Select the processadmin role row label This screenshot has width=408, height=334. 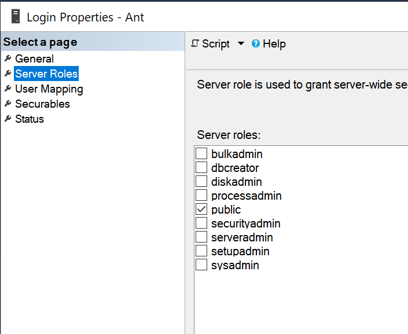pos(247,196)
